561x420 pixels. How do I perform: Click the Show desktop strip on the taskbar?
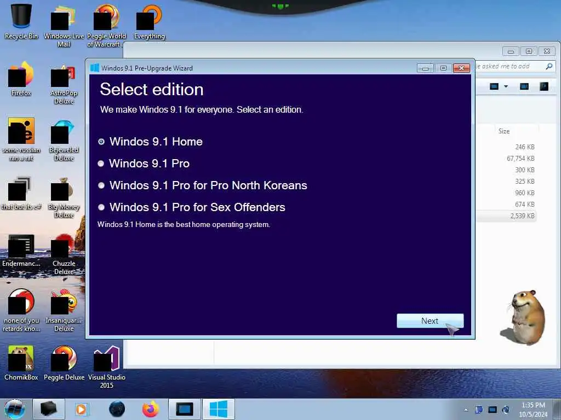coord(557,409)
